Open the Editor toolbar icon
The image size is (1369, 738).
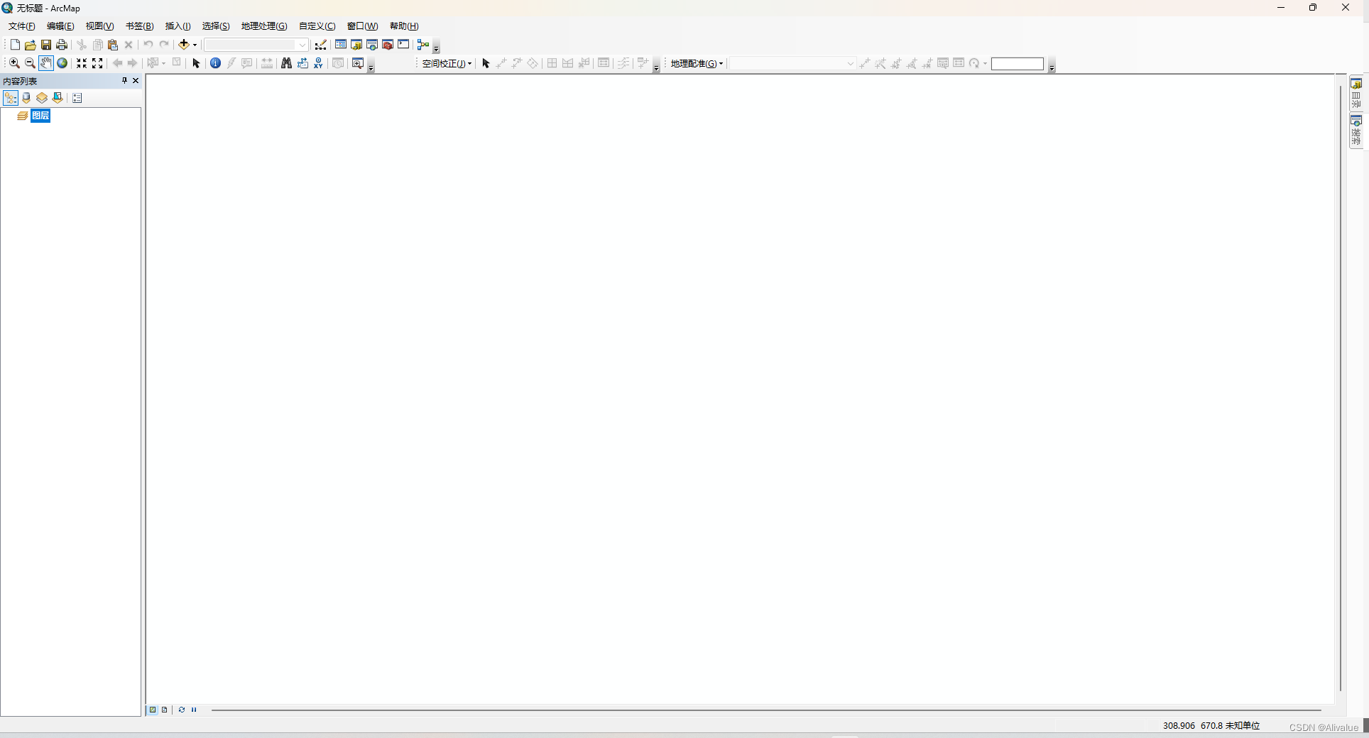(x=321, y=45)
